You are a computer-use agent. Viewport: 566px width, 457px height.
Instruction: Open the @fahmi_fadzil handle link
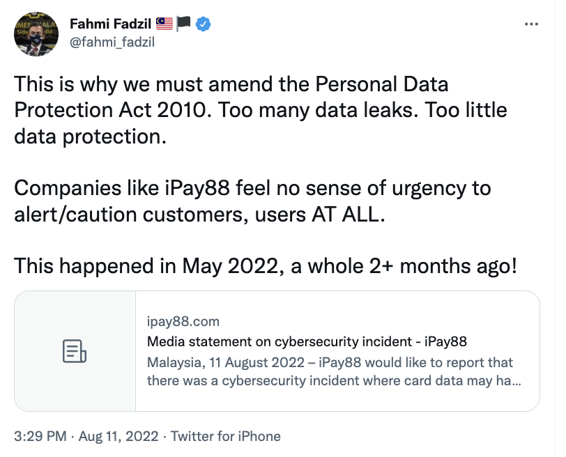pos(112,42)
